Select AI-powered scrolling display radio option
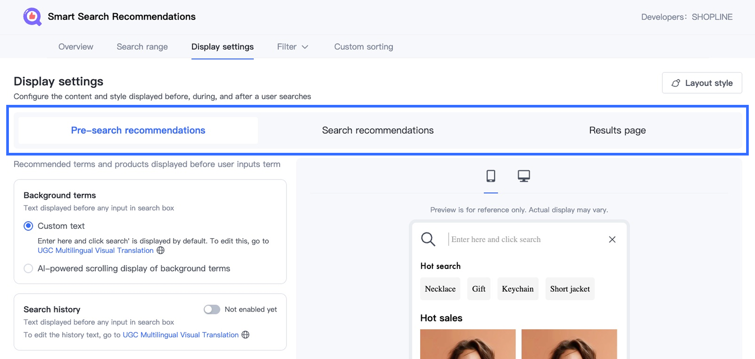The width and height of the screenshot is (755, 359). (x=28, y=268)
